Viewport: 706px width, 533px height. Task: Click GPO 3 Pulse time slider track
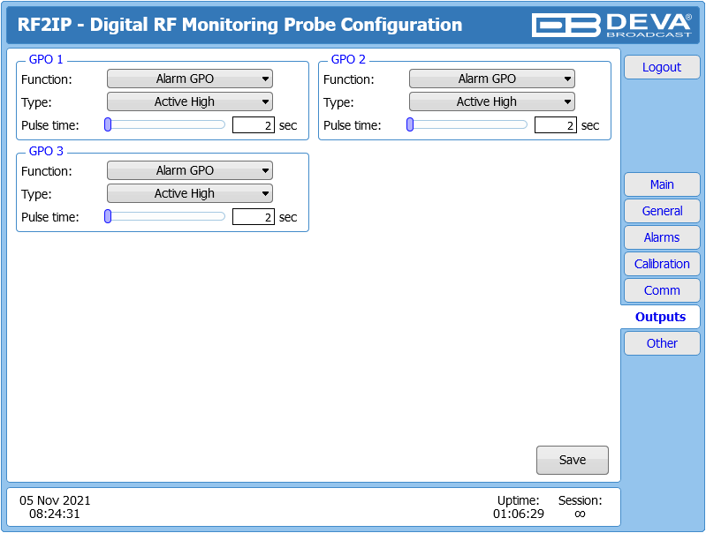[168, 217]
